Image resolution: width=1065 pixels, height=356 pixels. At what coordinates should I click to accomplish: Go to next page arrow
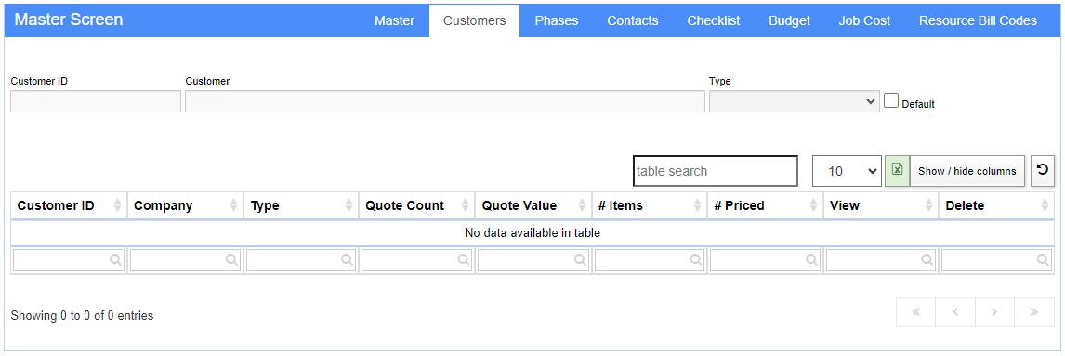(994, 311)
